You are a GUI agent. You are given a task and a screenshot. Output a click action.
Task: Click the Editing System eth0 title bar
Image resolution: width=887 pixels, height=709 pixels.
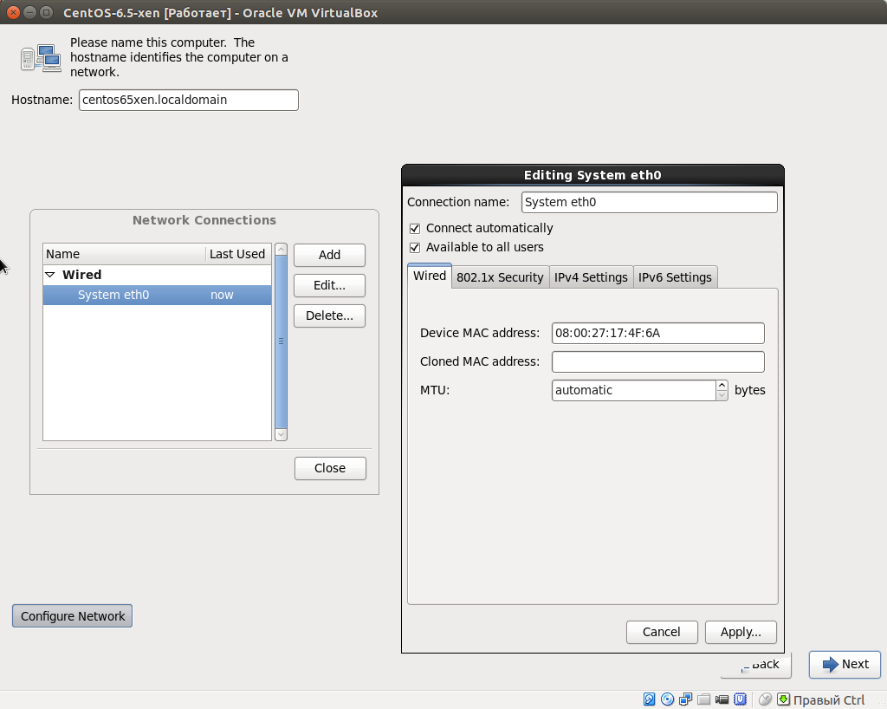[592, 175]
